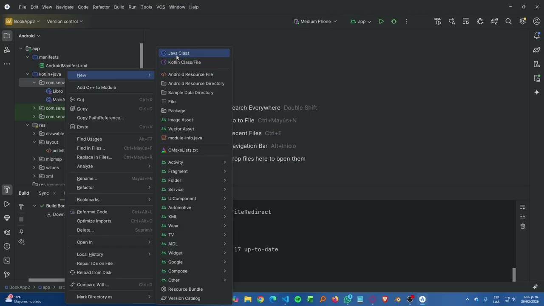Open the Git version control icon
The width and height of the screenshot is (544, 306).
[7, 275]
